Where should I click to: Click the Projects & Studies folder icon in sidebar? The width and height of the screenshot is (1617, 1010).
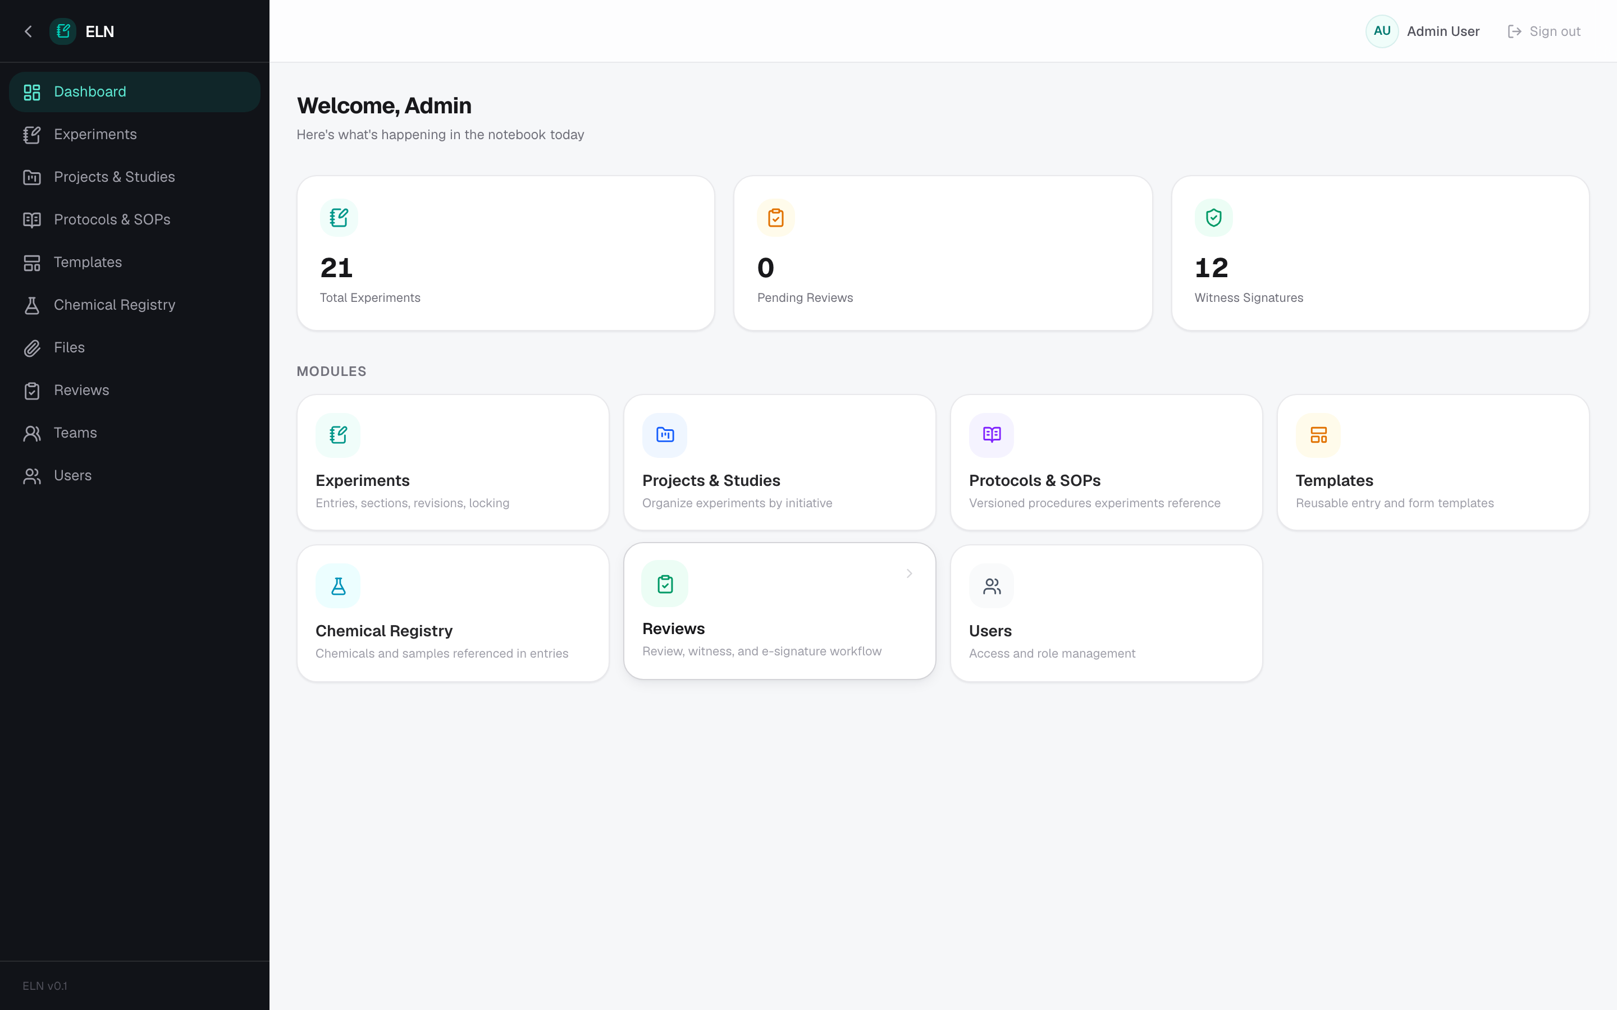32,178
